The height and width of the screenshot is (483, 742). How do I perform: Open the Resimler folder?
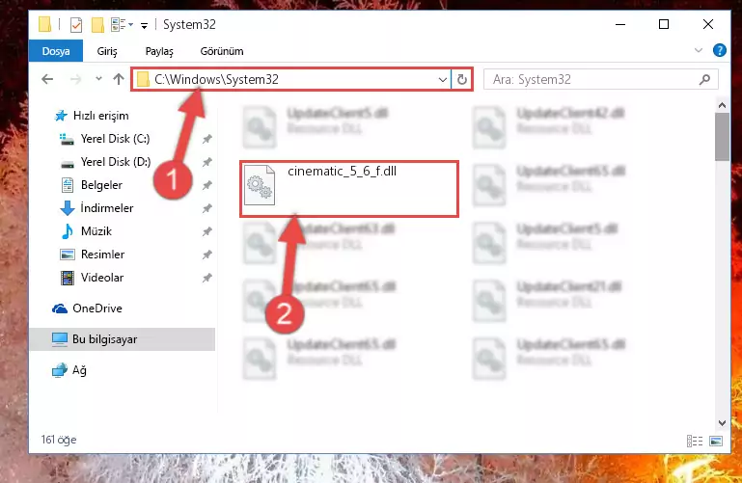(x=102, y=255)
